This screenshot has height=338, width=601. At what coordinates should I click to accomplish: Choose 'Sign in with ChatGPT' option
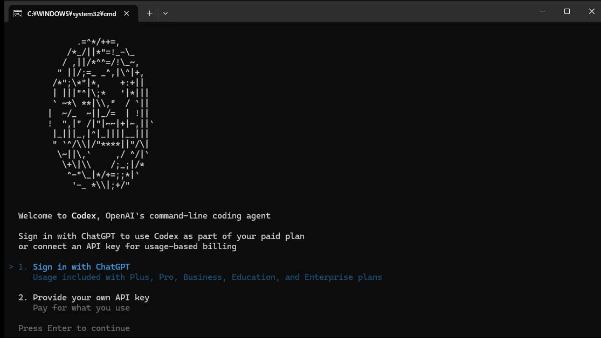81,267
